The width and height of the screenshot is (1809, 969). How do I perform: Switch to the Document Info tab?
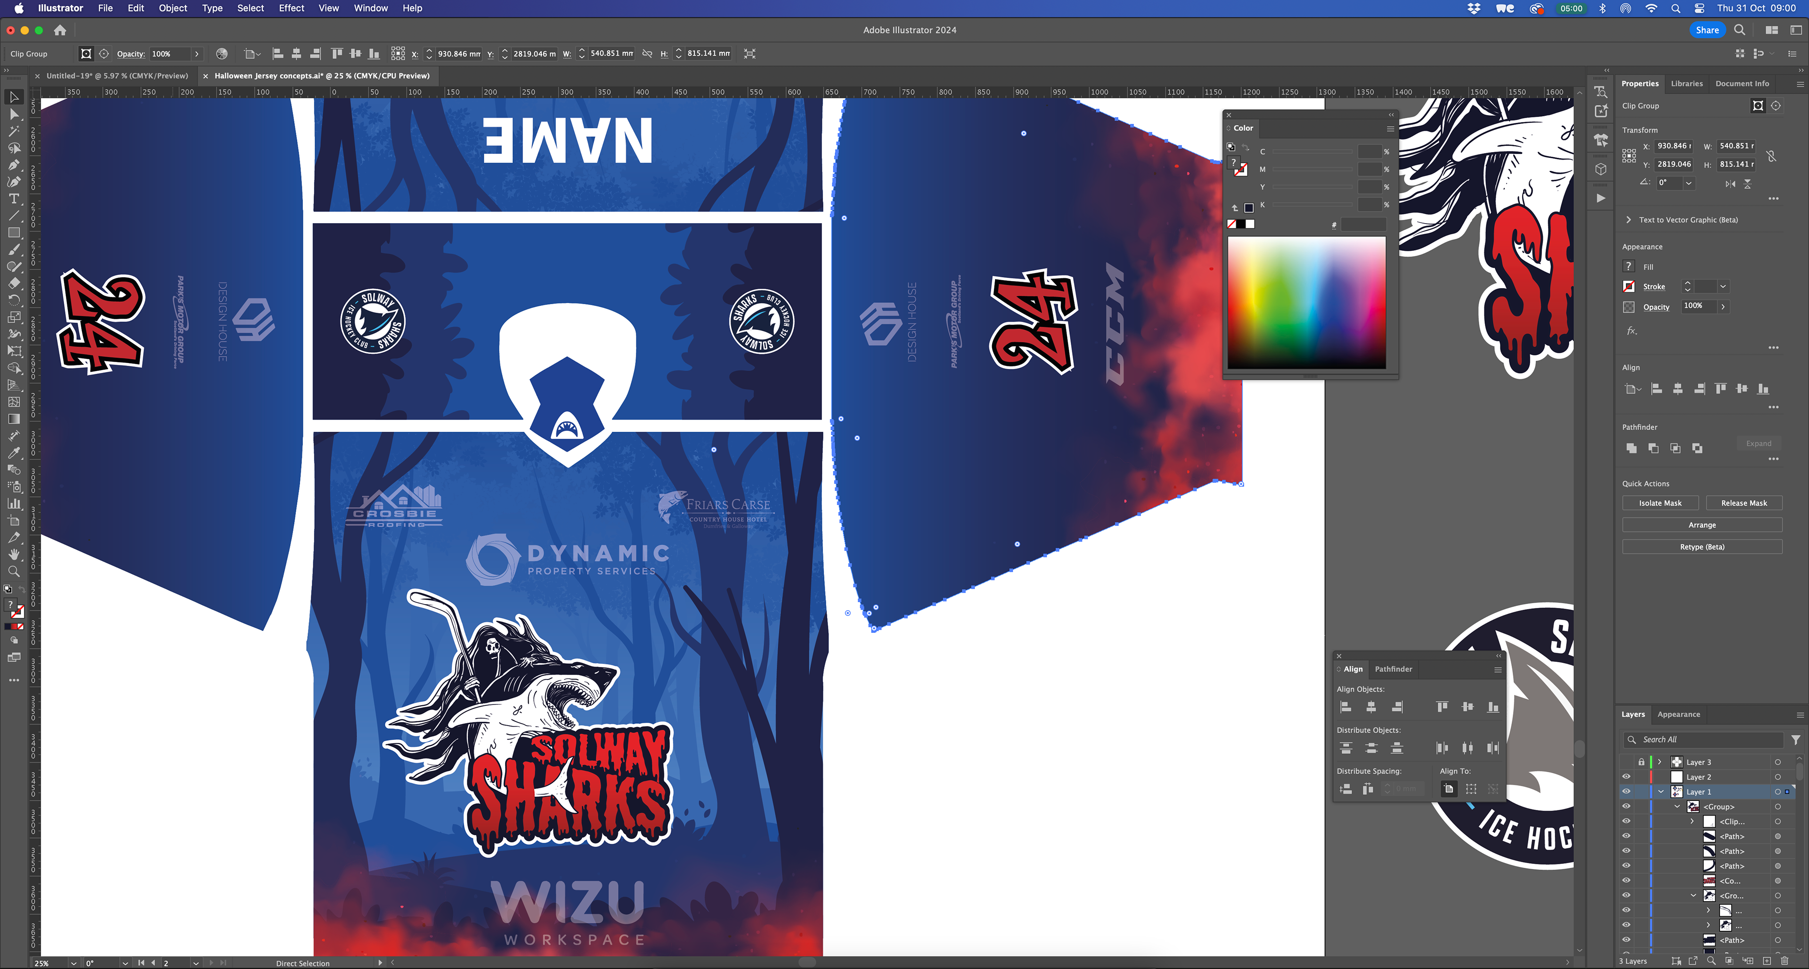1742,83
